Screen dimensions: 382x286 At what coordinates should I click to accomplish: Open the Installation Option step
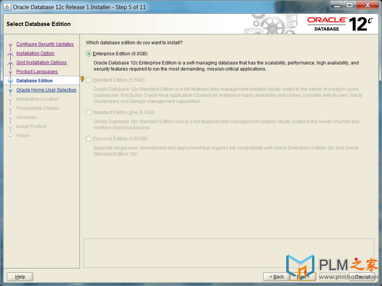point(35,53)
